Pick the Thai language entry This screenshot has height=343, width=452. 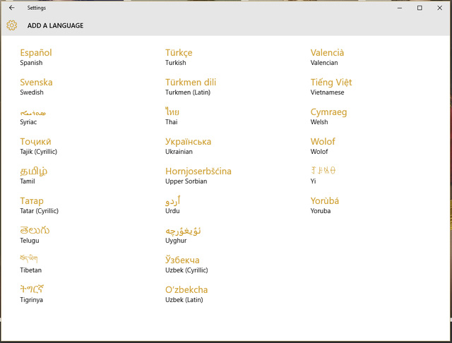click(x=173, y=116)
